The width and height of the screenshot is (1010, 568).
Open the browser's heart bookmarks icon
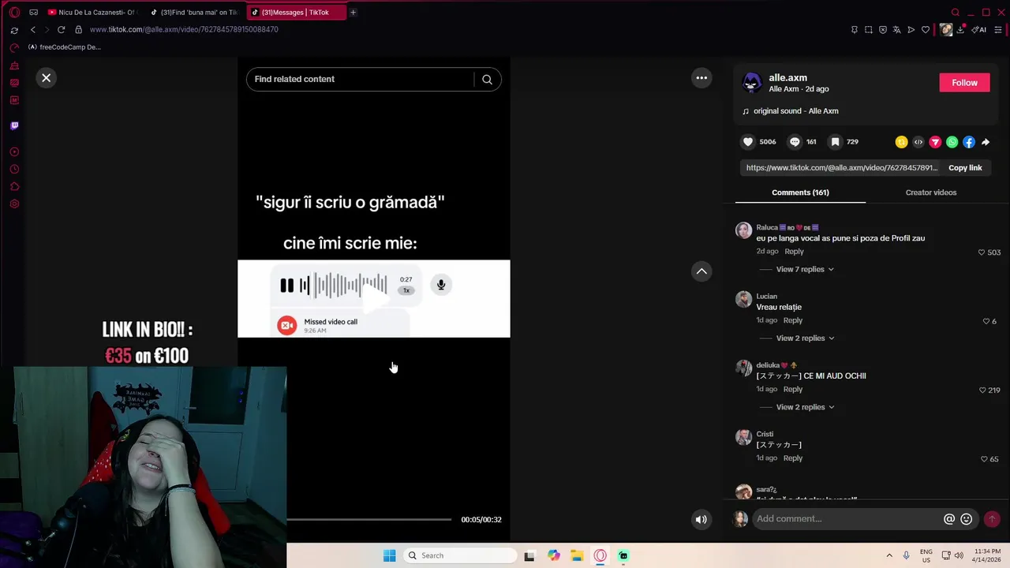(926, 30)
